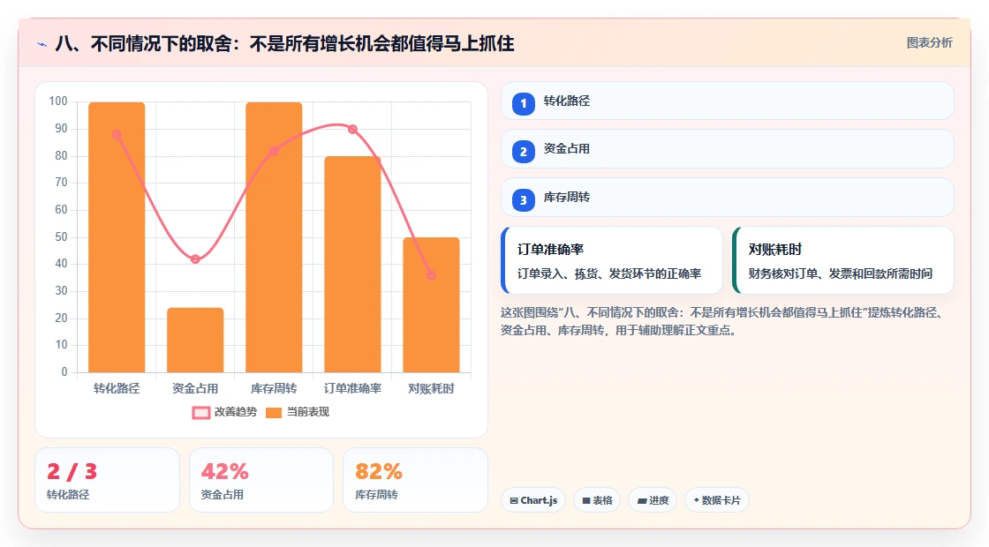Click the trend line point above 转化路径
989x547 pixels.
(x=117, y=134)
